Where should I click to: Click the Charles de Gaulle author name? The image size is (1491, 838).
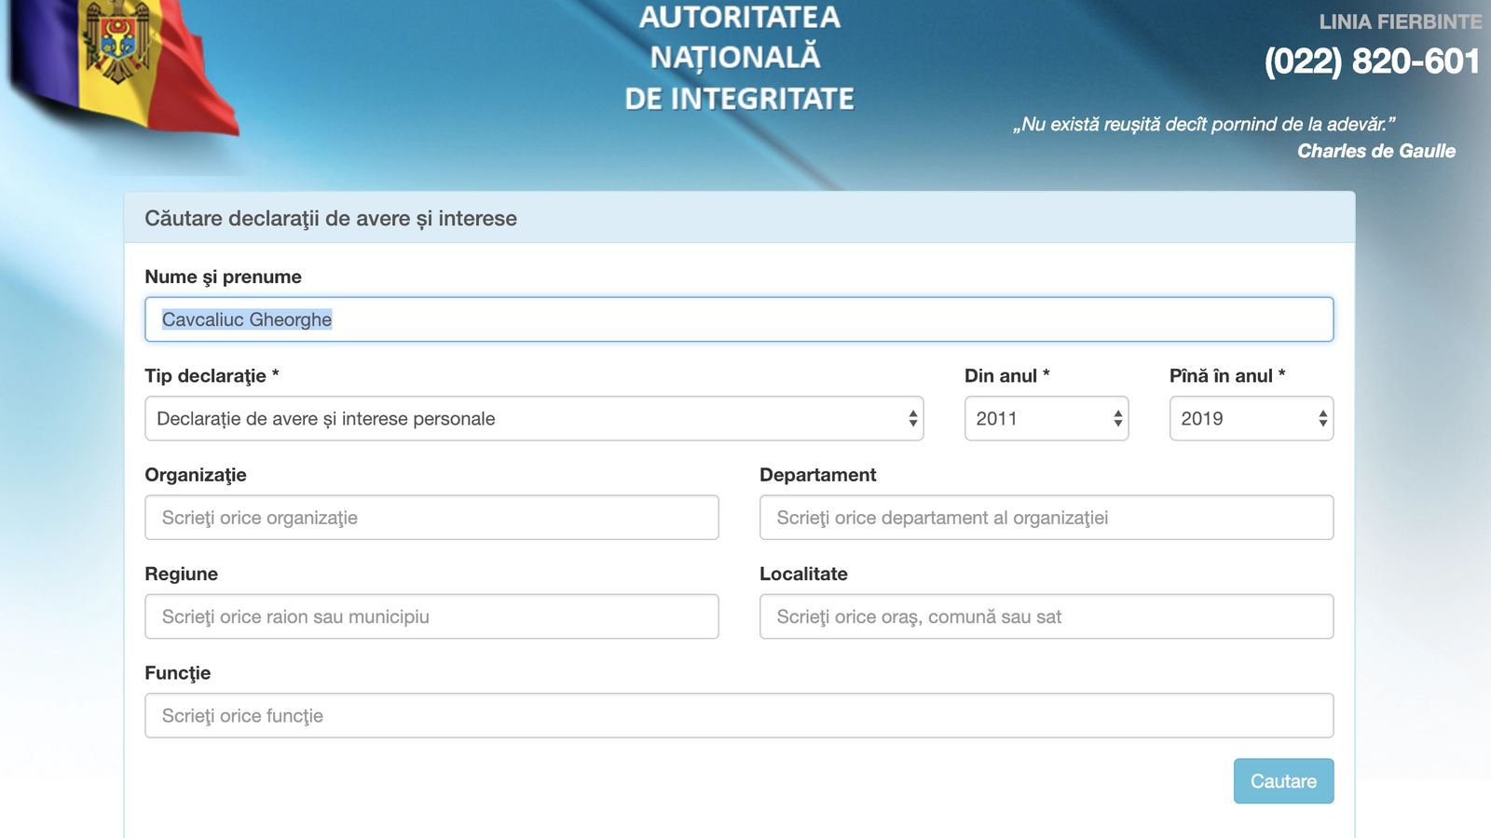[x=1375, y=151]
